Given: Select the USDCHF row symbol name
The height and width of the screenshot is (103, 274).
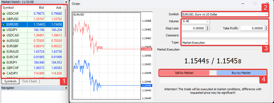Looking at the screenshot, I should coord(12,14).
